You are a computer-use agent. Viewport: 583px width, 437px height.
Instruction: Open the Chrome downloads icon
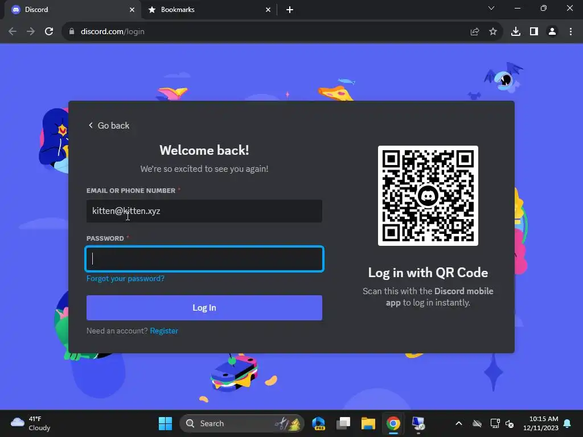click(x=516, y=32)
